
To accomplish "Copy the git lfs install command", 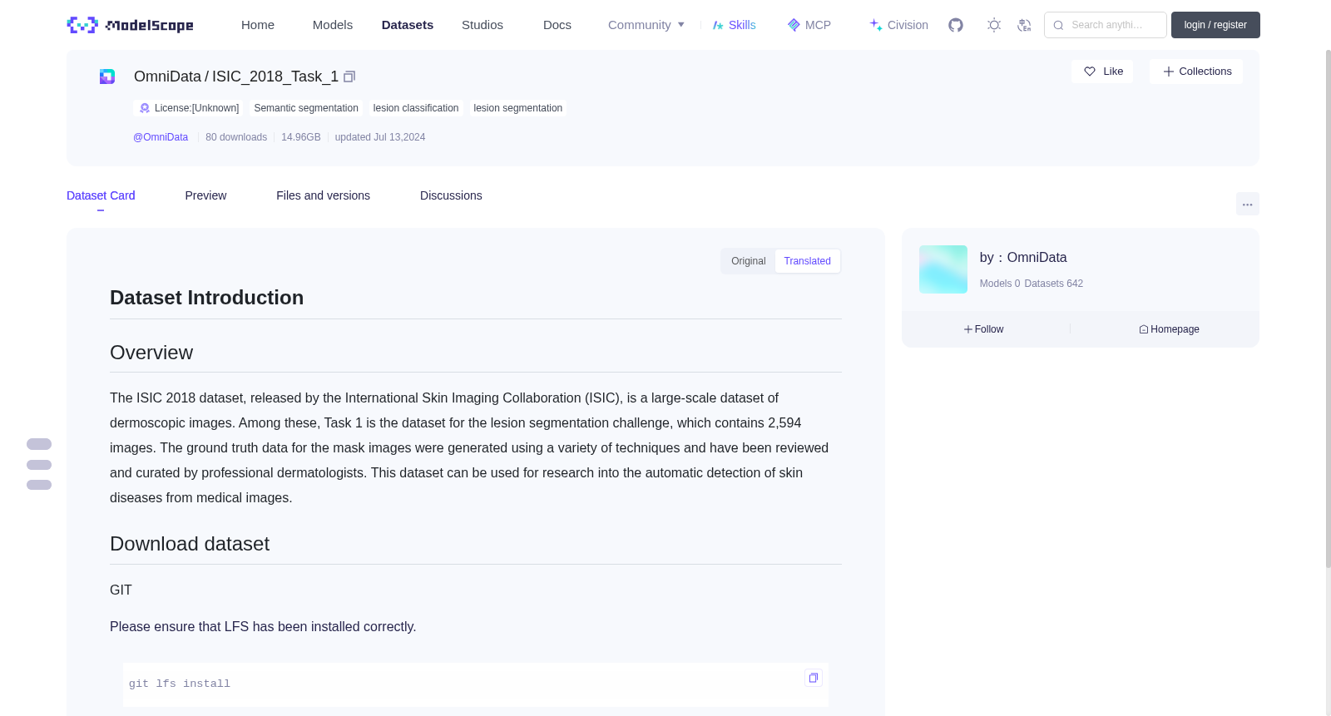I will [x=814, y=678].
